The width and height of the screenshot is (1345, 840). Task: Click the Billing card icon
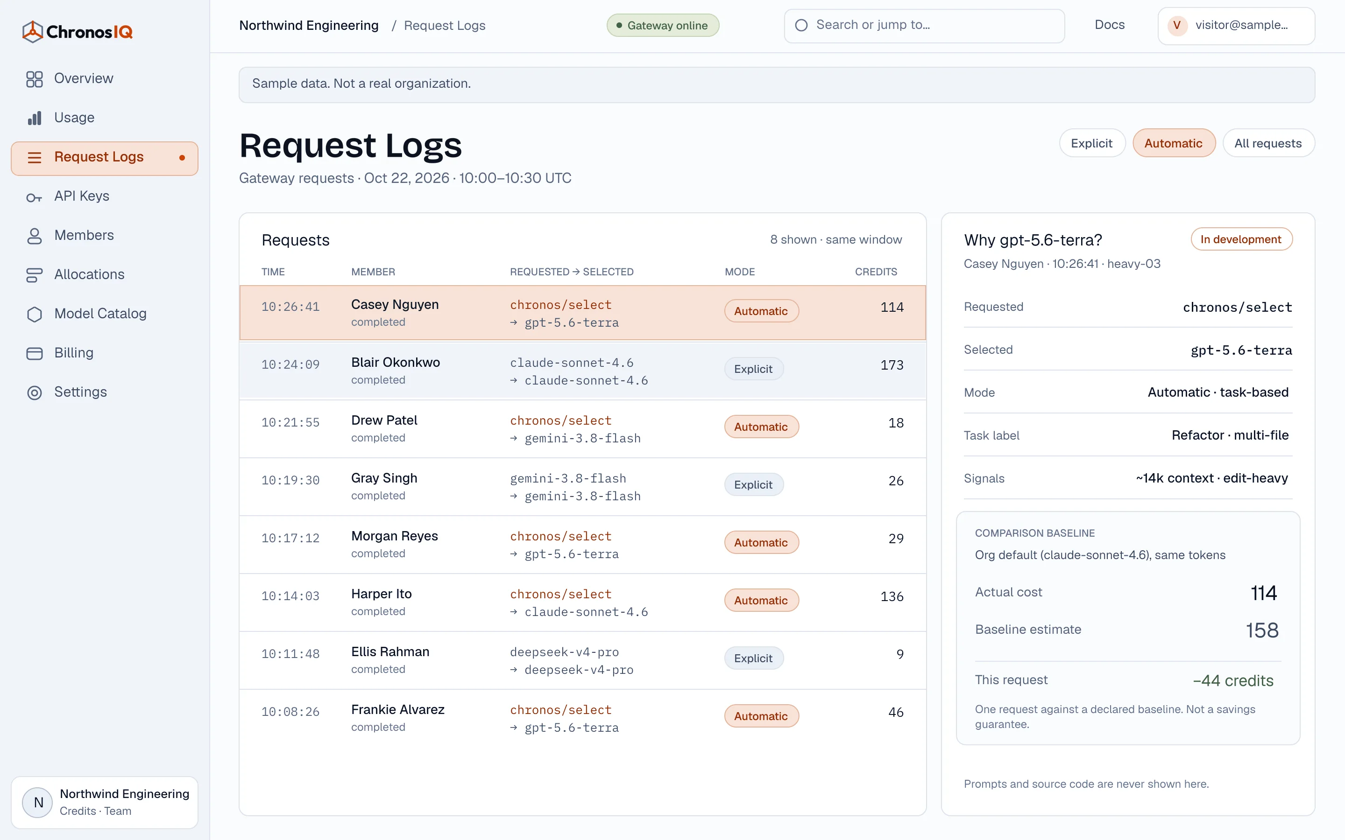[x=35, y=353]
